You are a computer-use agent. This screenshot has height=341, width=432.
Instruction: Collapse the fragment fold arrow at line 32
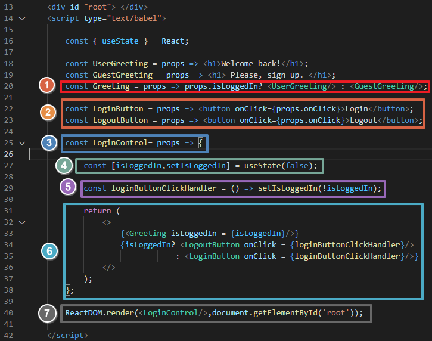click(x=22, y=222)
